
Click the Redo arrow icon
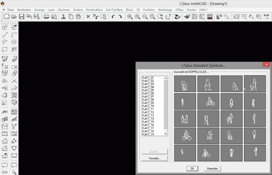120,17
